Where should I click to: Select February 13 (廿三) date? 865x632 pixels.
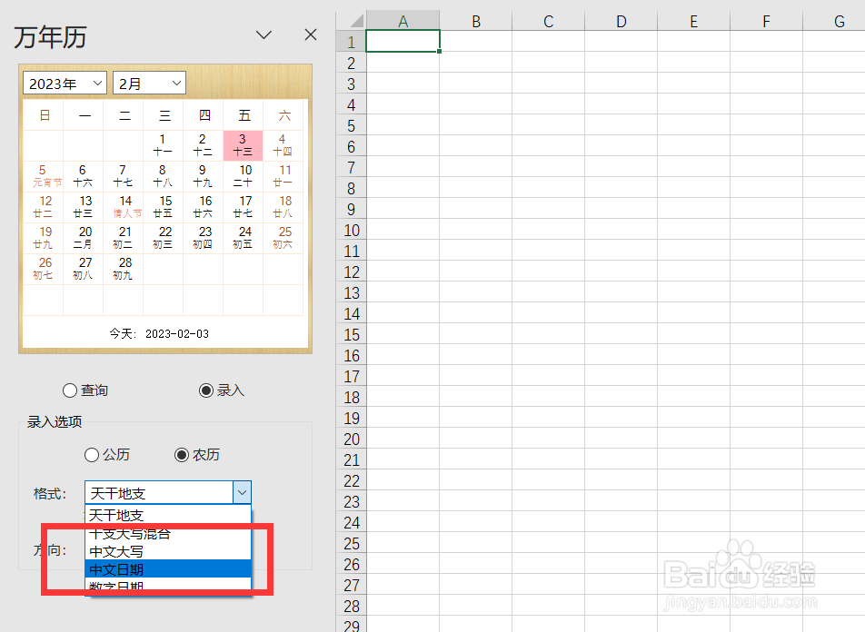tap(83, 207)
